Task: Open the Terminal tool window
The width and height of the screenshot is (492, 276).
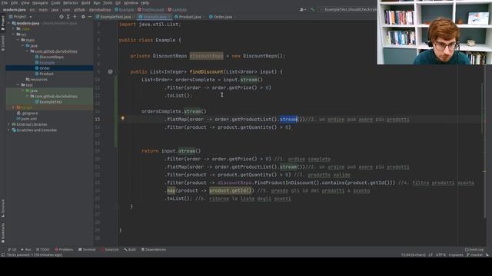Action: [x=87, y=249]
